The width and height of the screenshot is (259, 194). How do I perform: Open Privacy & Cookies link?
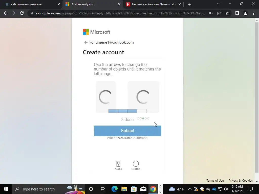(x=241, y=180)
